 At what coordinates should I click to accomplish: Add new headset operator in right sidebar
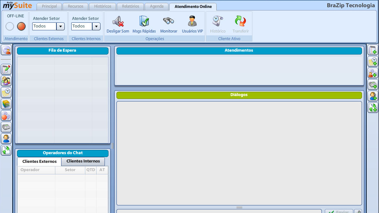pyautogui.click(x=373, y=96)
